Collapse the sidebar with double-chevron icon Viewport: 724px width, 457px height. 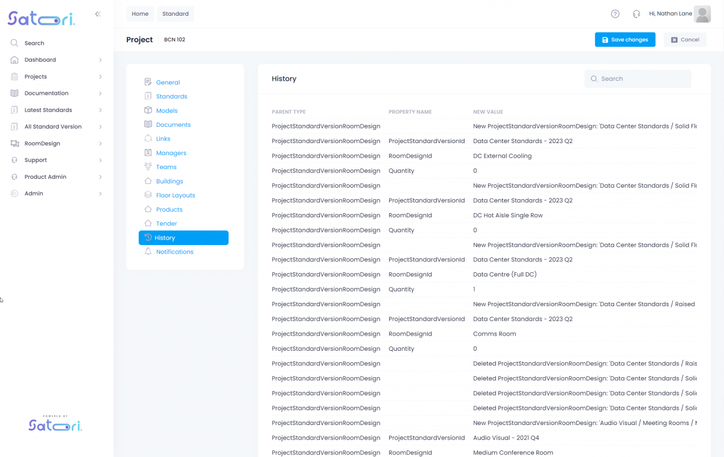(98, 14)
